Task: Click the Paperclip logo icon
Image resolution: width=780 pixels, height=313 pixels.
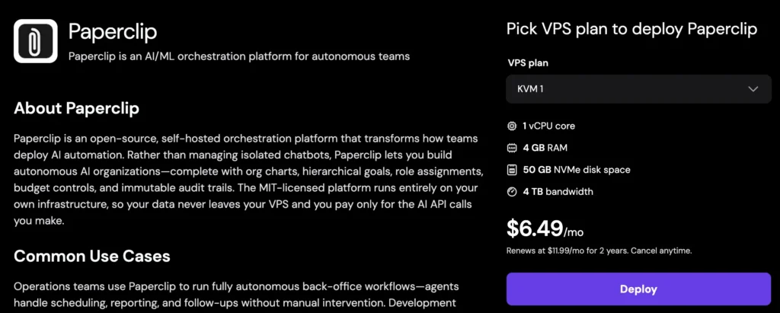Action: (35, 41)
